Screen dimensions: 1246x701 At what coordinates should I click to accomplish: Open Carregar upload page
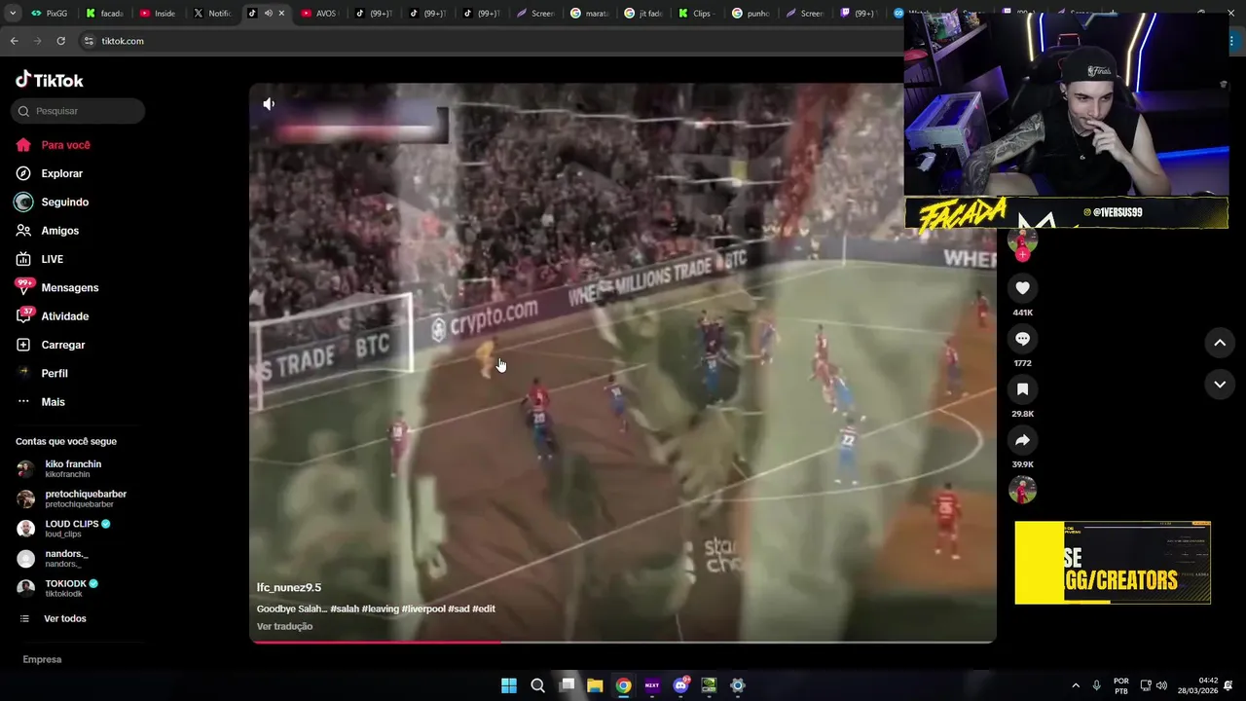coord(51,345)
